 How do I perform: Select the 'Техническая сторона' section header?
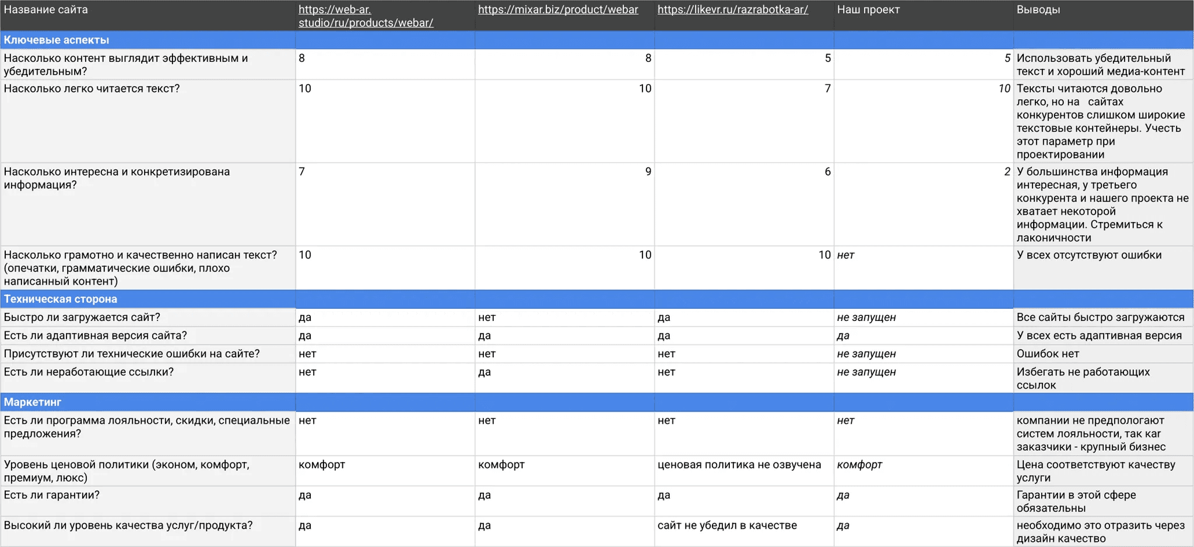coord(61,299)
